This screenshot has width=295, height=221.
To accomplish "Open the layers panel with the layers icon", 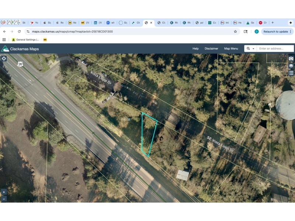I will 291,66.
